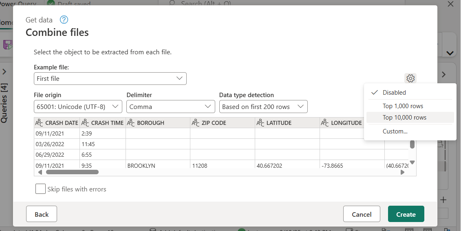Click the Create button
This screenshot has width=461, height=231.
click(406, 214)
